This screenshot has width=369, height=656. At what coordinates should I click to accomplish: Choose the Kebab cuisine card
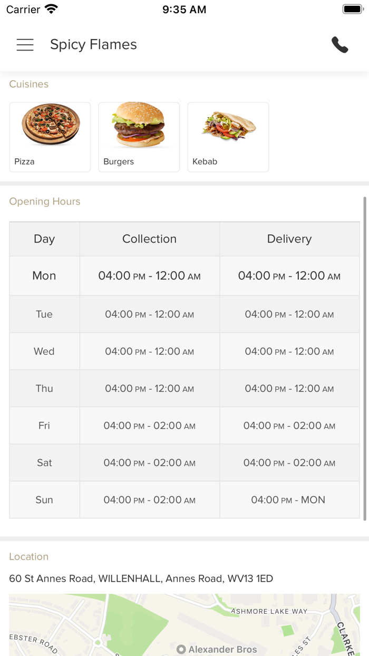(228, 137)
